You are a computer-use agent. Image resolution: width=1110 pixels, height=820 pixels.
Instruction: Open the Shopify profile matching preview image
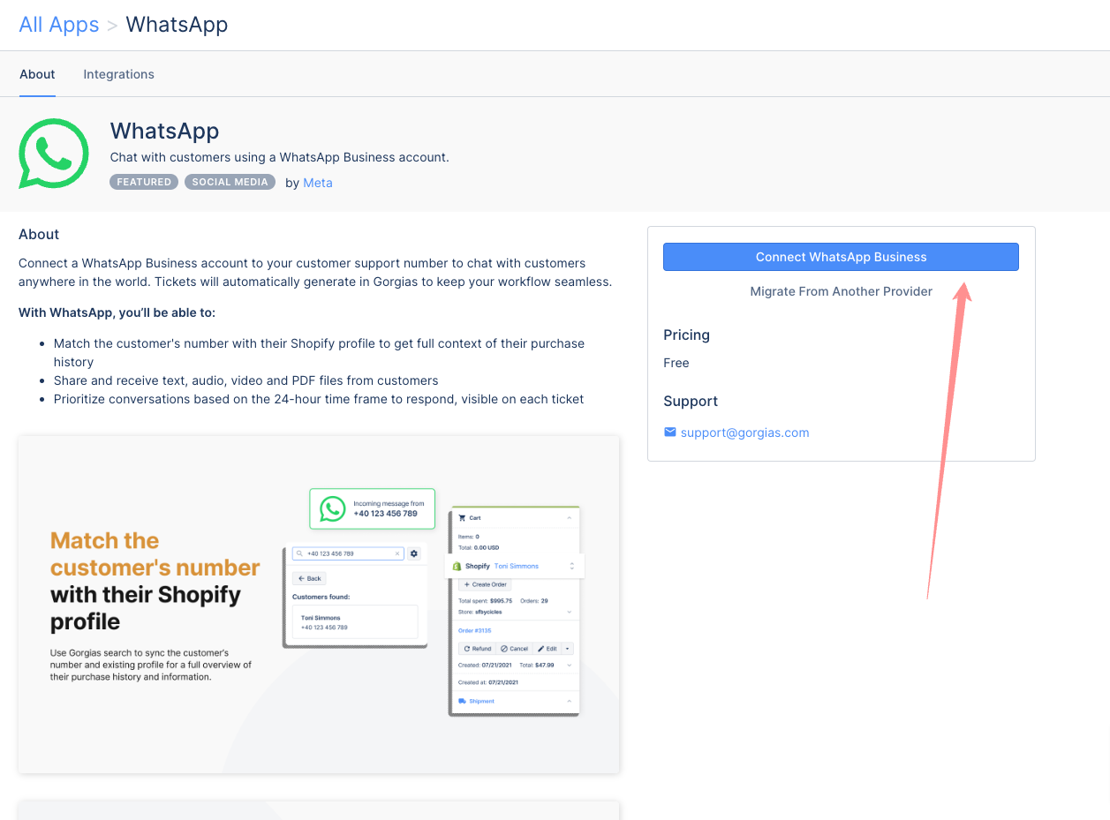point(319,604)
